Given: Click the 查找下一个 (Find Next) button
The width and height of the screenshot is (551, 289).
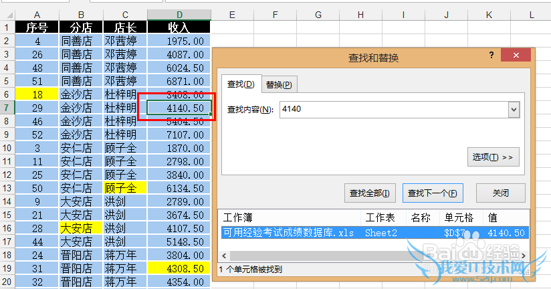Looking at the screenshot, I should pyautogui.click(x=433, y=193).
